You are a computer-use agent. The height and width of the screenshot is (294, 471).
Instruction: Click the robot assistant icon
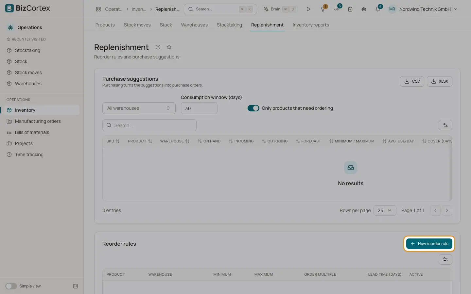[364, 9]
